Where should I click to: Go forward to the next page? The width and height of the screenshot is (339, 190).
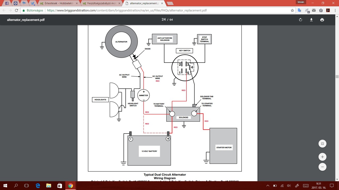click(10, 11)
